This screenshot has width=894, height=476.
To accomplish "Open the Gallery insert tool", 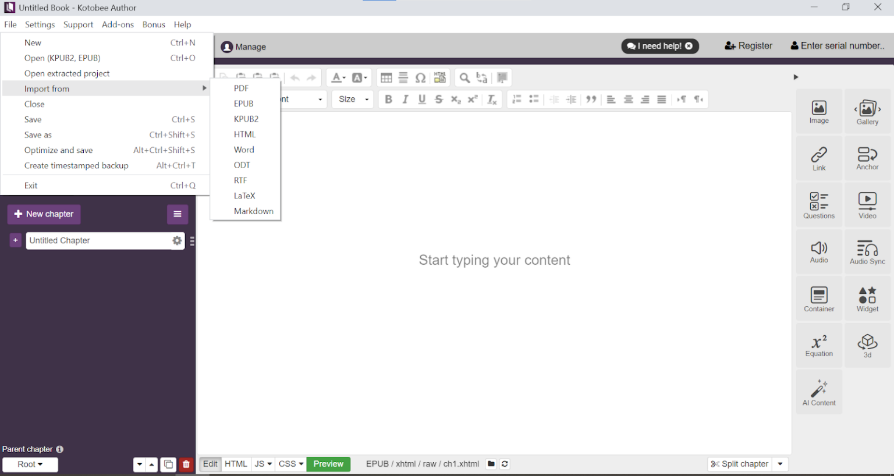I will pos(867,112).
